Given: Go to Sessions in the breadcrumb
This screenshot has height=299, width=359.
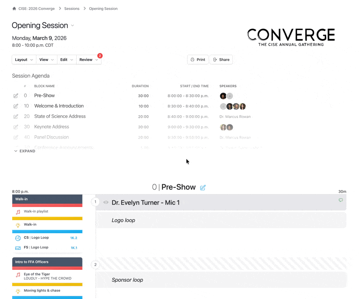Looking at the screenshot, I should click(72, 9).
